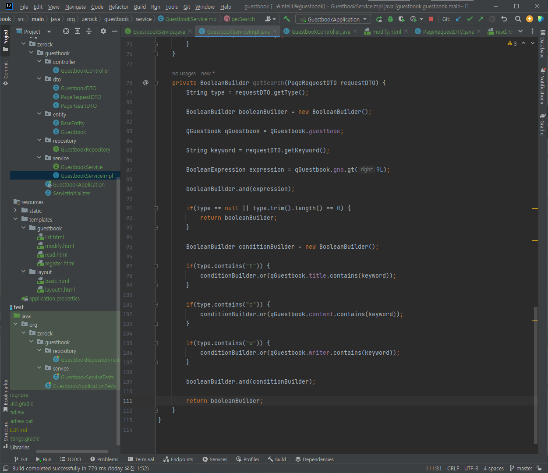The height and width of the screenshot is (473, 548).
Task: Click the editor vertical scrollbar thumb
Action: point(535,375)
